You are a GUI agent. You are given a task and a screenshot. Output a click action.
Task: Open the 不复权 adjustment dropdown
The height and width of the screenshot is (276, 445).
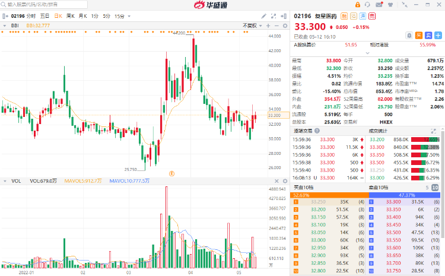(252, 26)
